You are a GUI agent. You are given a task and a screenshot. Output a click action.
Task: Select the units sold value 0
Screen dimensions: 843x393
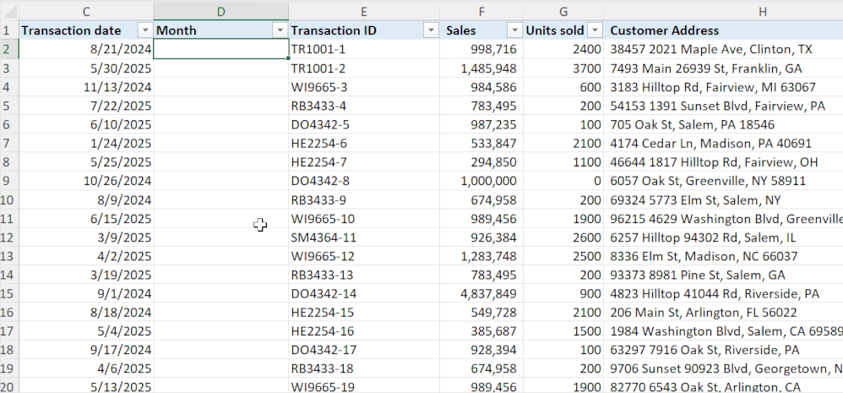tap(563, 181)
